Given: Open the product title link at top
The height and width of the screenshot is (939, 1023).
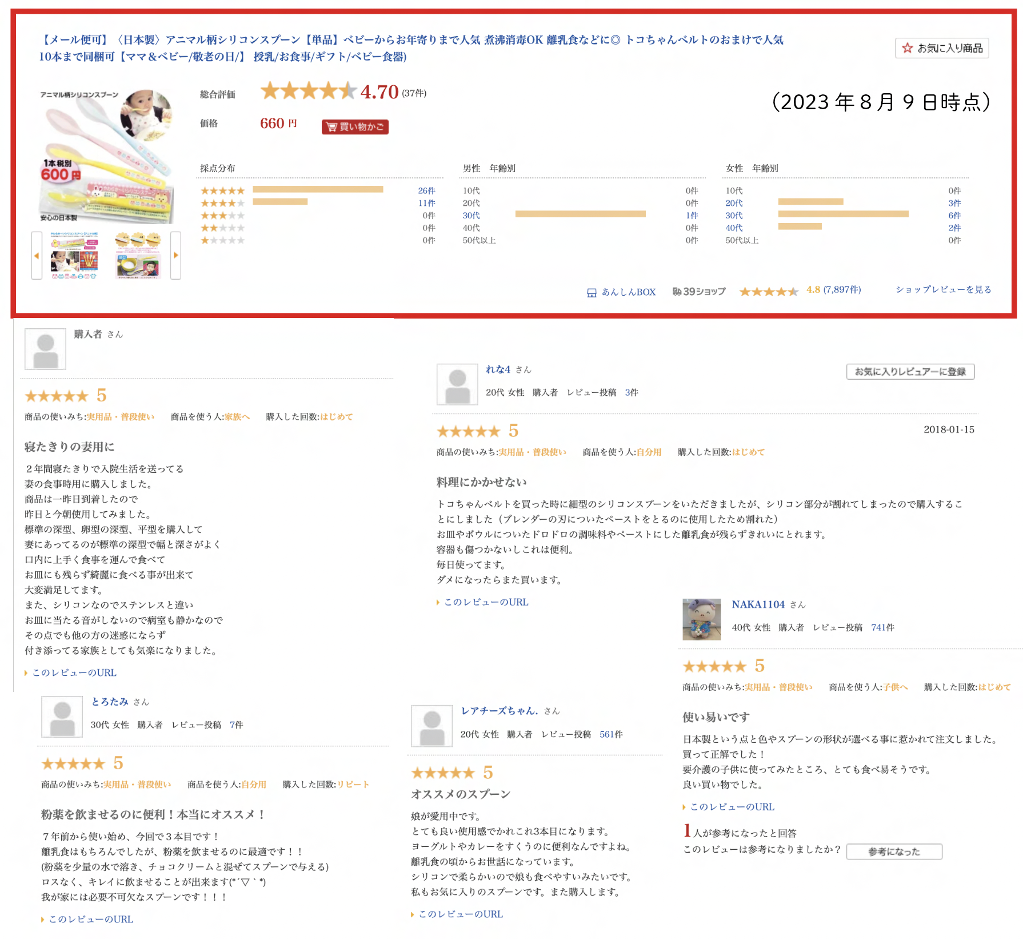Looking at the screenshot, I should [x=411, y=48].
